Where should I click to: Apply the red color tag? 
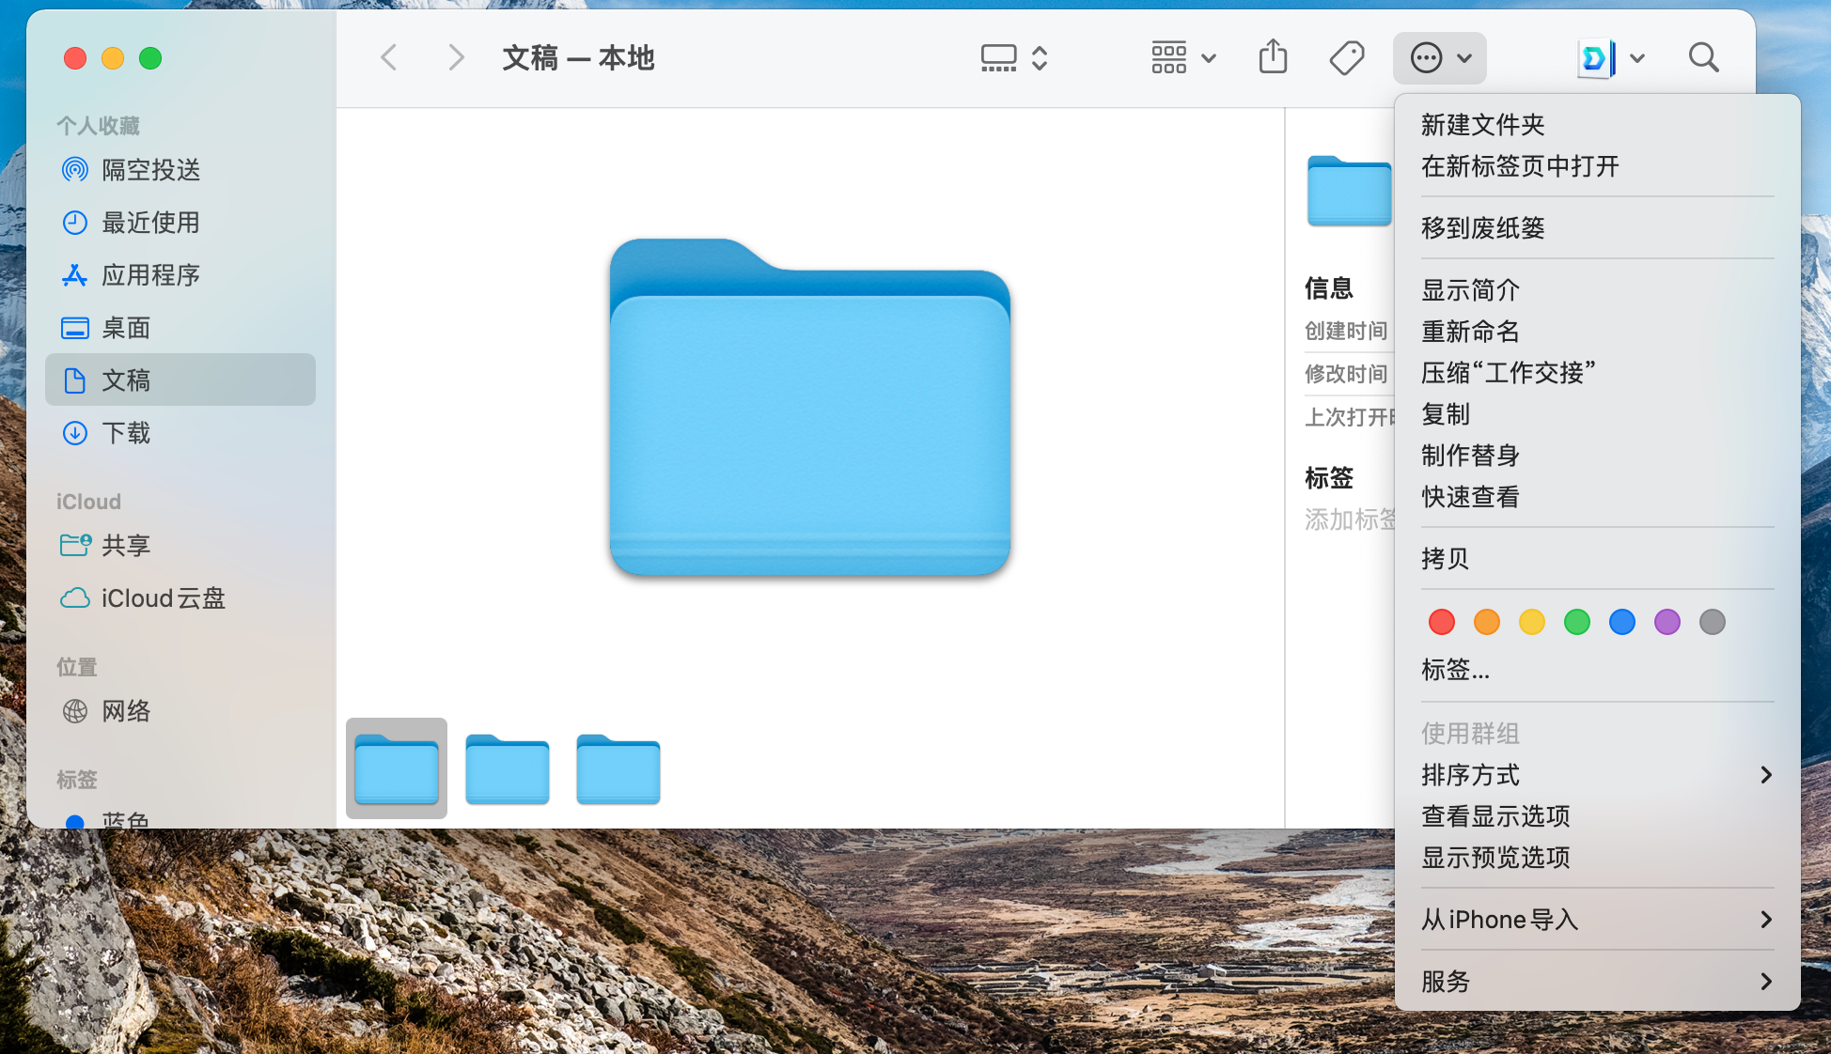tap(1441, 622)
